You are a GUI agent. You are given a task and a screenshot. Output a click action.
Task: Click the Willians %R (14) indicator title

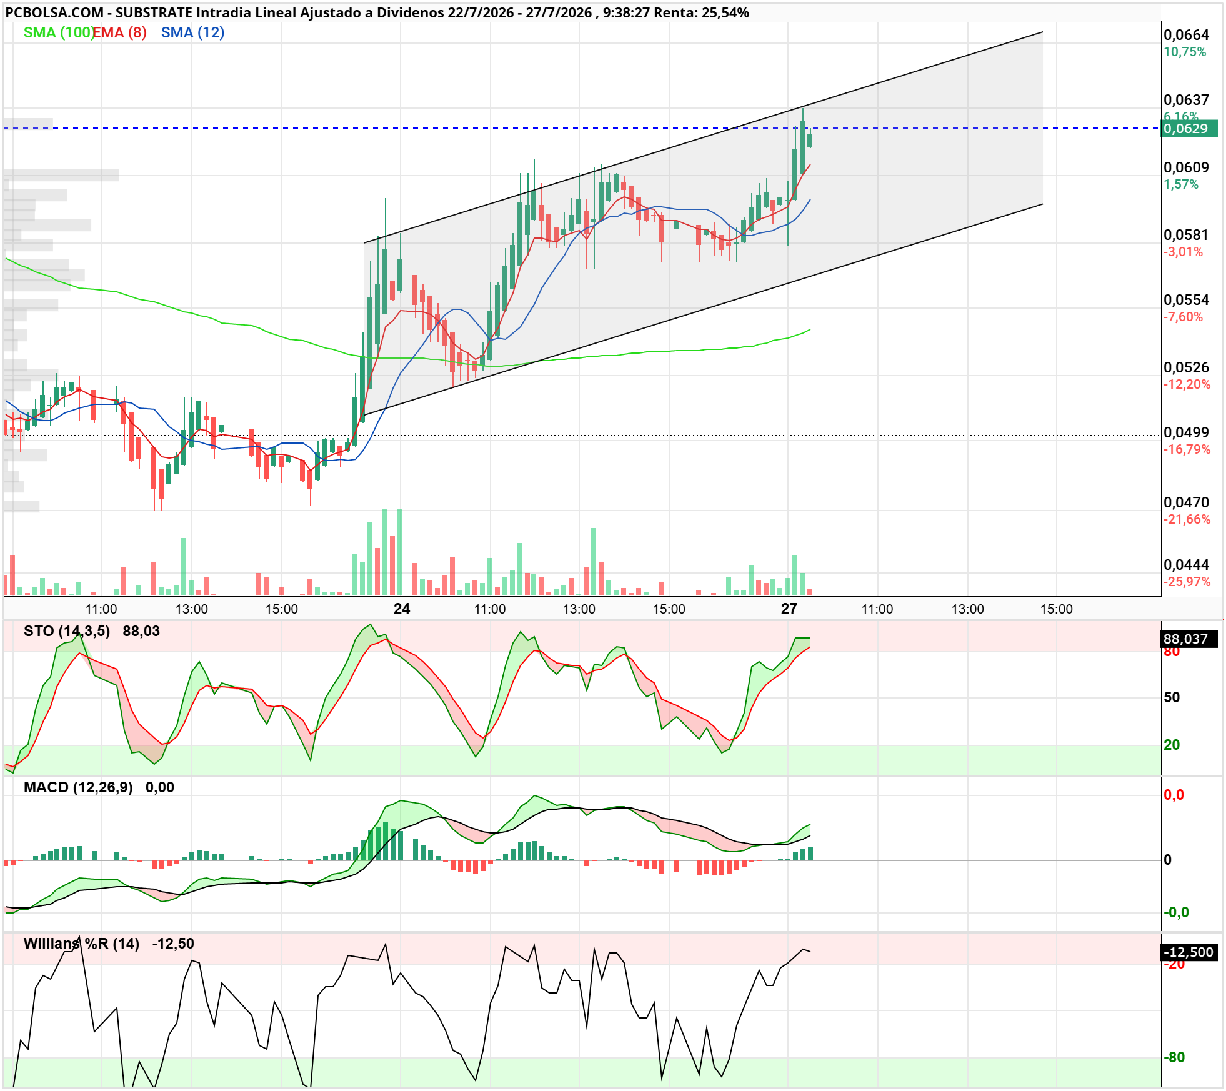81,944
